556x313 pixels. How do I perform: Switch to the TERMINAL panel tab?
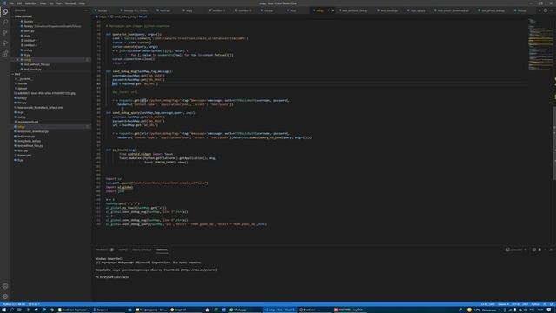click(162, 250)
